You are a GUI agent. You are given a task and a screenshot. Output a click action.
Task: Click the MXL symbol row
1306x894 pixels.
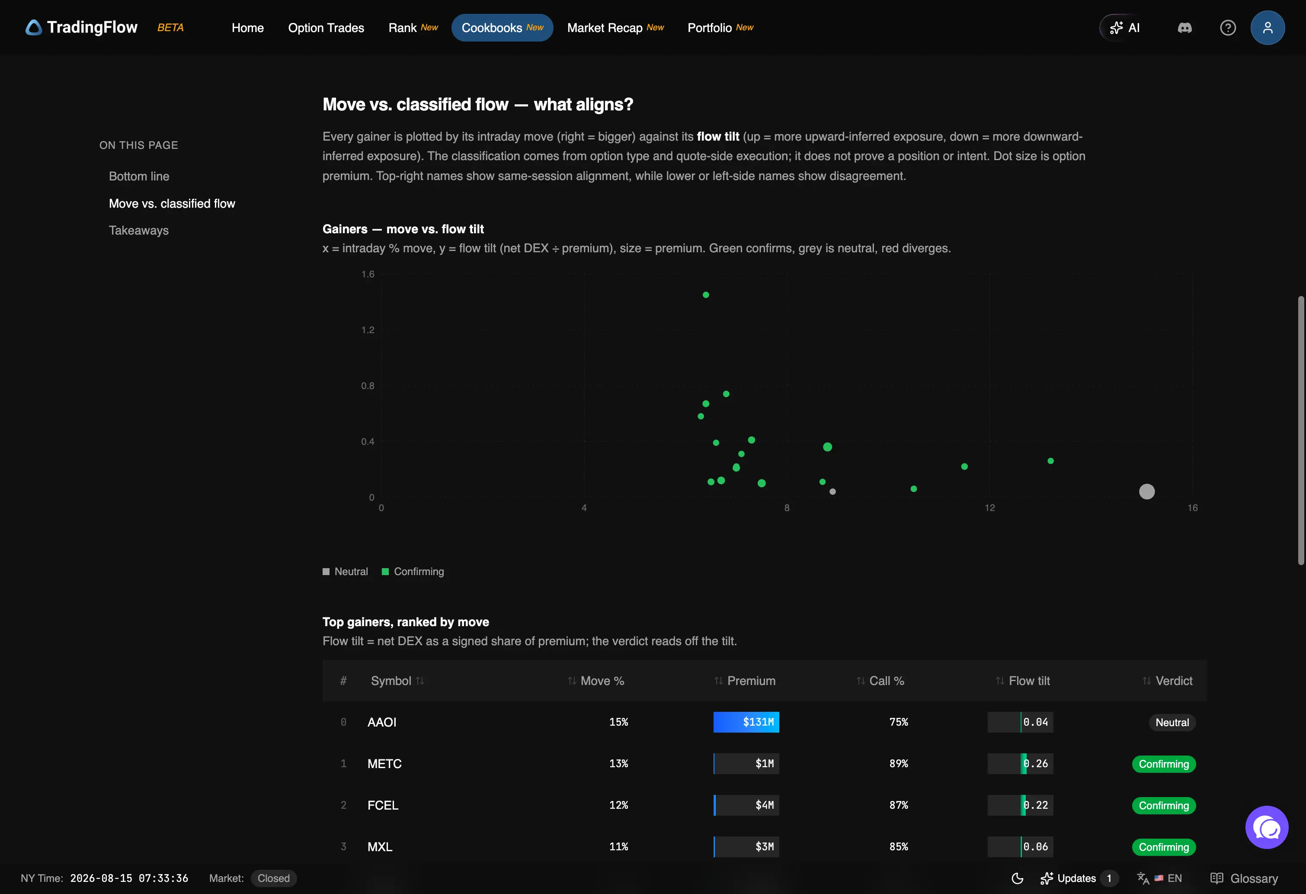coord(764,847)
